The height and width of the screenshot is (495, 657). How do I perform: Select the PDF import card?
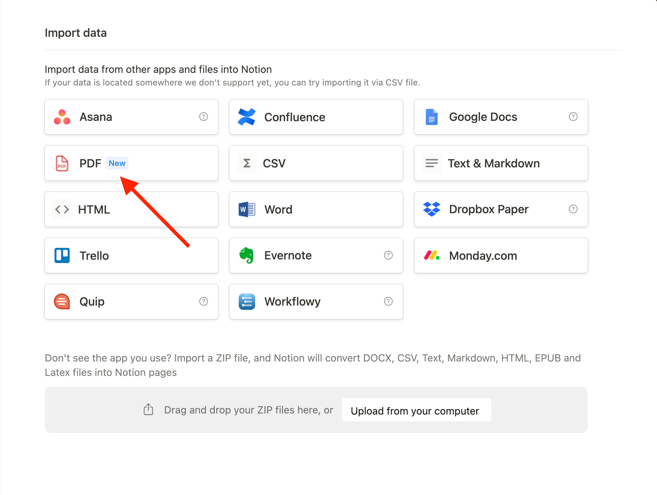[131, 163]
